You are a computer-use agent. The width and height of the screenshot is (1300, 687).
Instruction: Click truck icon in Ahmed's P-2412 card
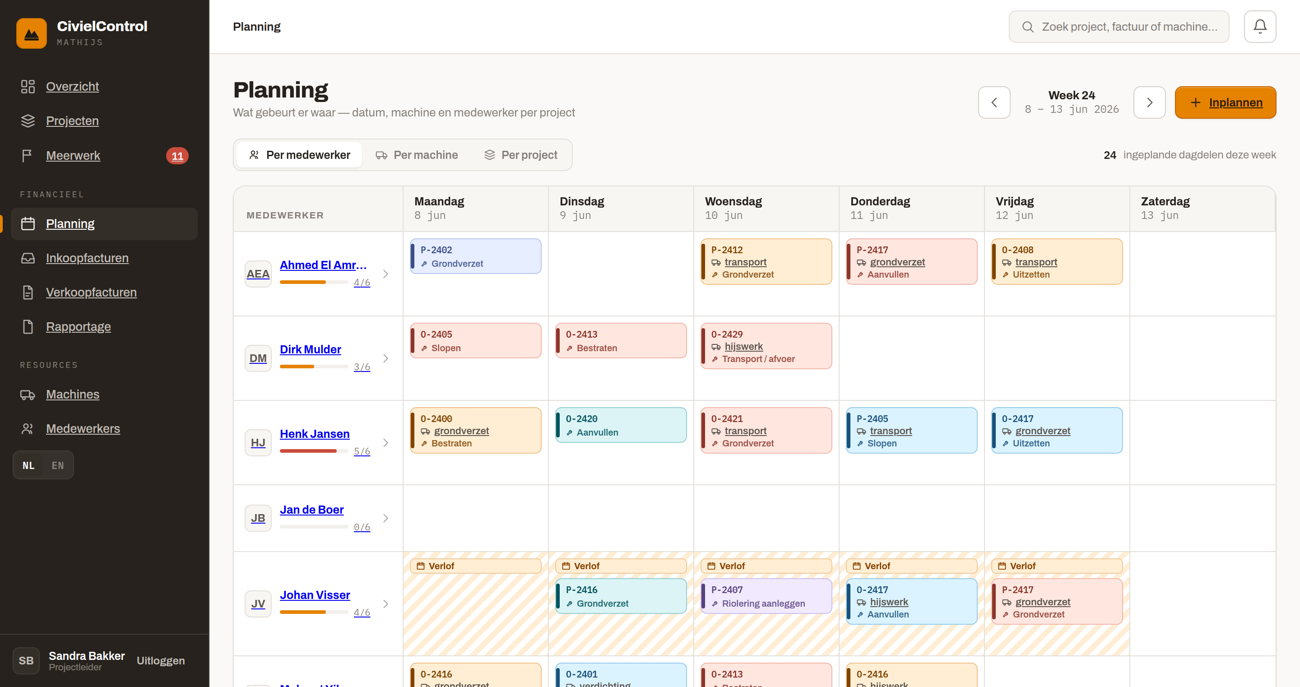715,263
